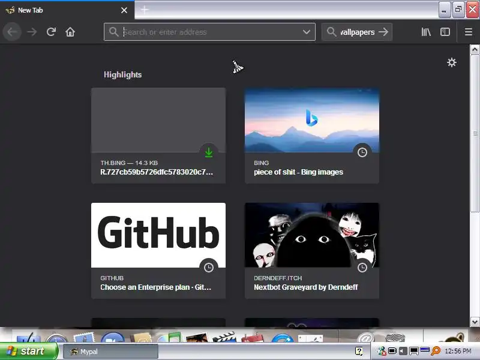Open 'Nextbot Graveyard by Derndeff' link
The height and width of the screenshot is (360, 480).
pyautogui.click(x=305, y=287)
